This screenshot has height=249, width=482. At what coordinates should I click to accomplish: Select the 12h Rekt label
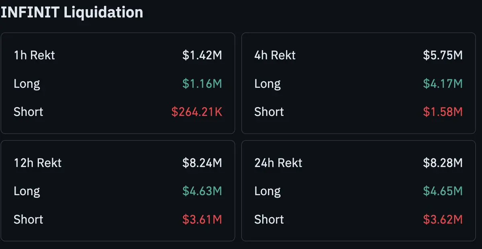click(x=37, y=163)
